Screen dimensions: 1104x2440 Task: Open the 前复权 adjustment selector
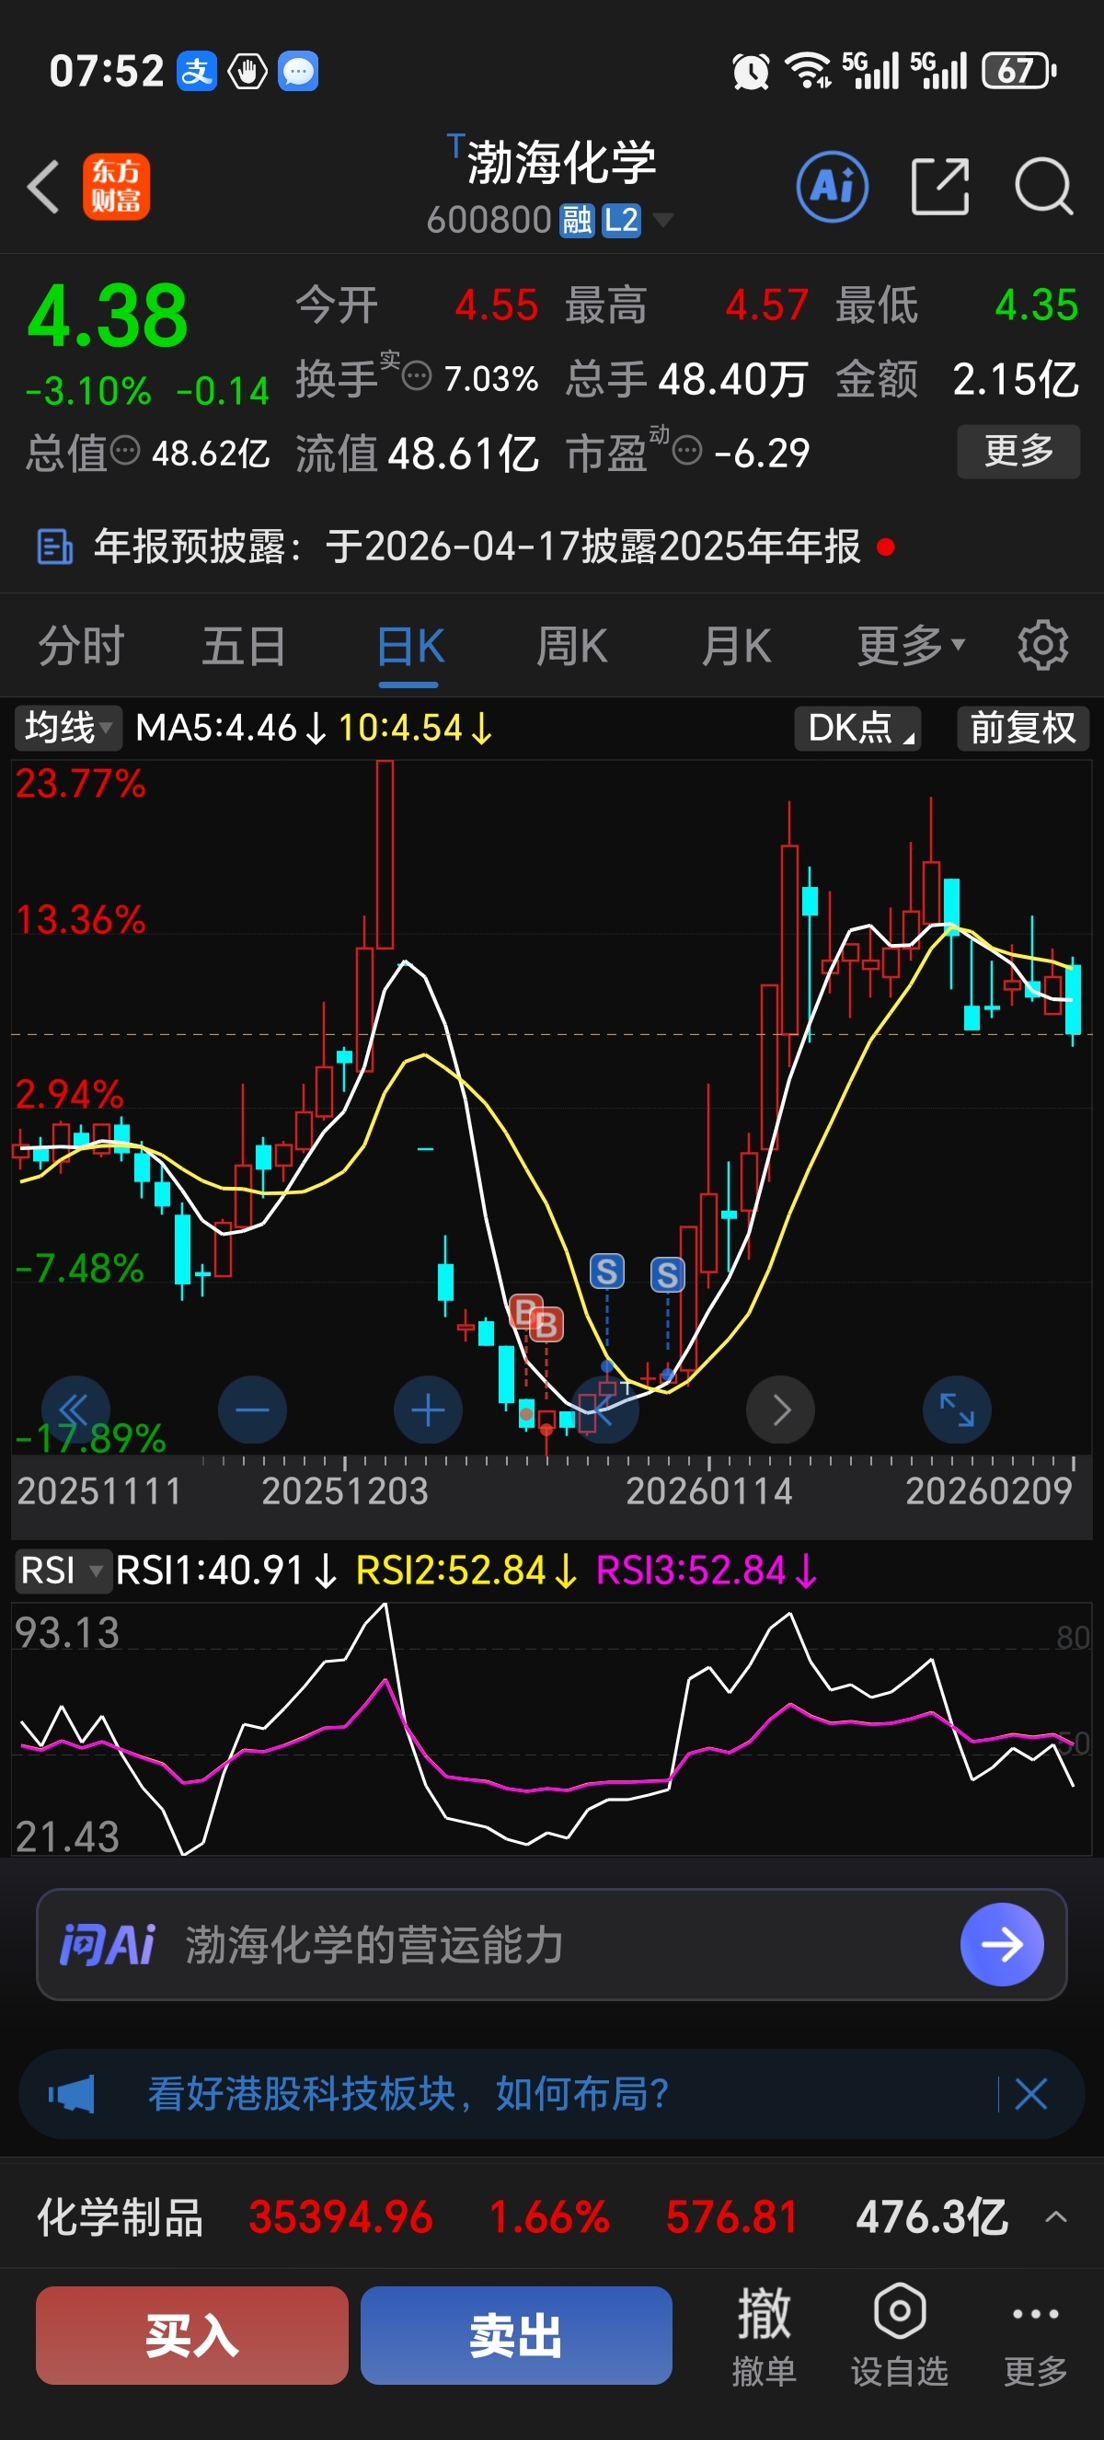tap(1022, 728)
